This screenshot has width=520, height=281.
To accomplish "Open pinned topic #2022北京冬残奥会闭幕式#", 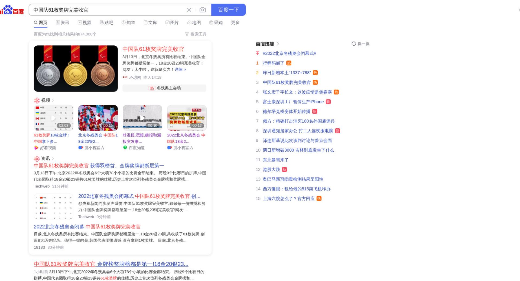I will pyautogui.click(x=290, y=53).
